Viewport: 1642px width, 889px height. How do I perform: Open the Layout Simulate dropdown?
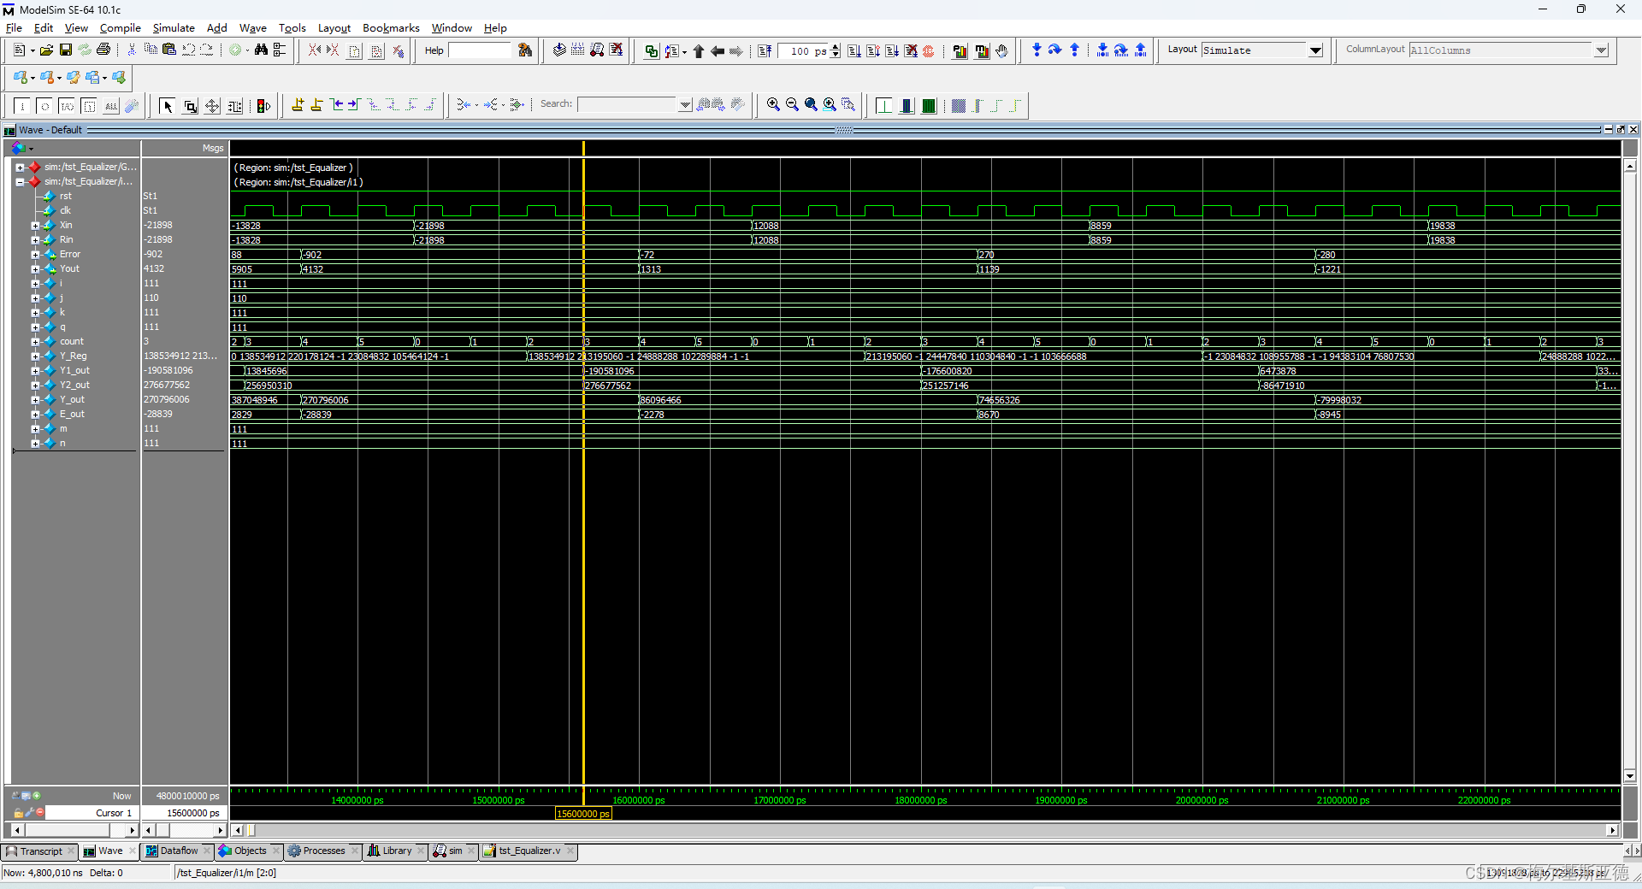(x=1315, y=50)
